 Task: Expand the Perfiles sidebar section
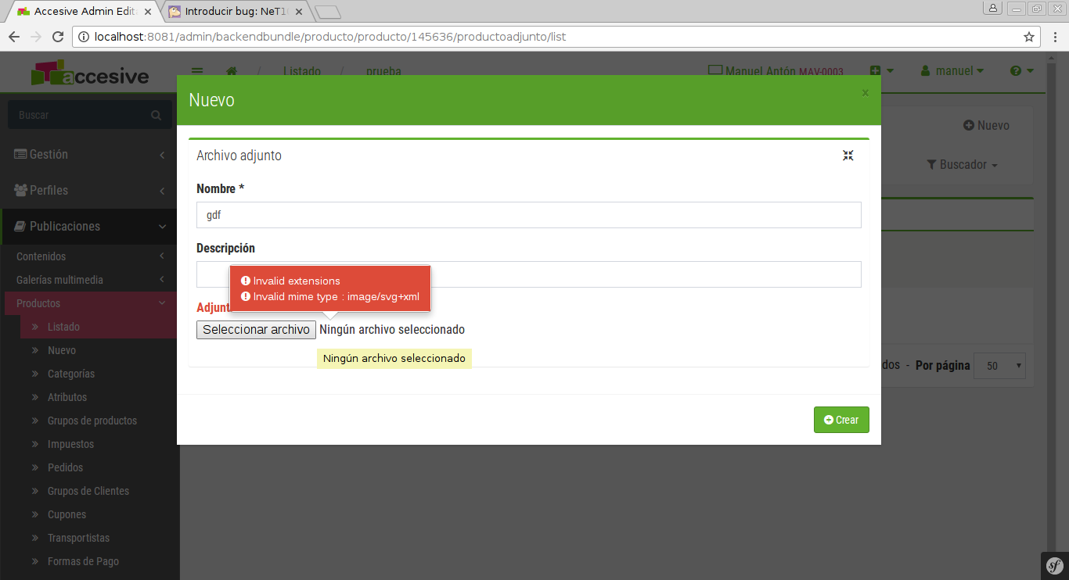tap(90, 191)
